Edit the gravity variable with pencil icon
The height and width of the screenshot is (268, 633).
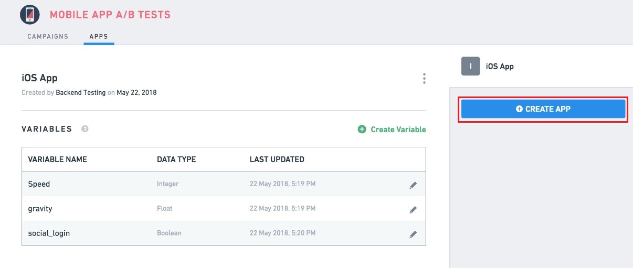[x=413, y=209]
